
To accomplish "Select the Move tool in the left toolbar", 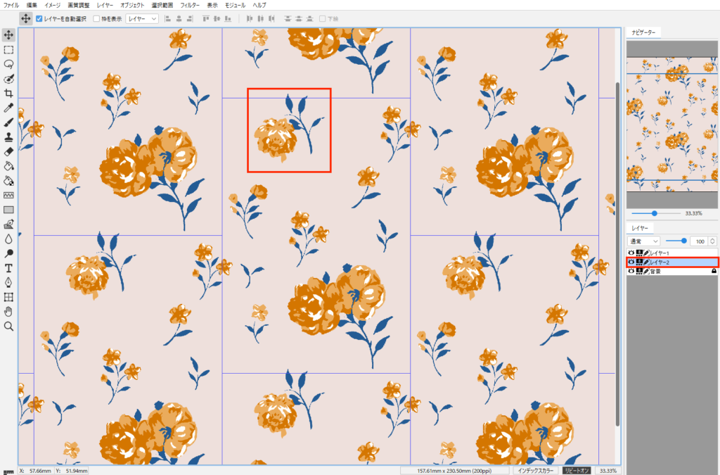I will pos(8,35).
